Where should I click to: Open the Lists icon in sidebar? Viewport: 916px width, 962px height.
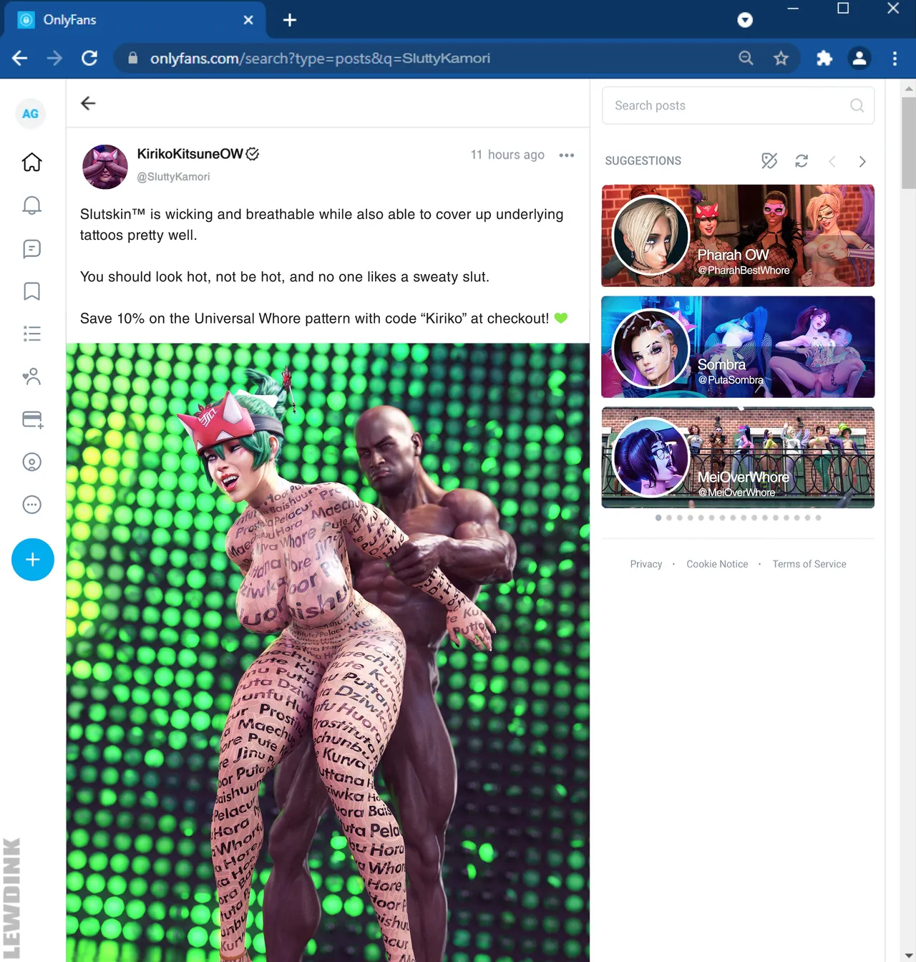(x=31, y=334)
